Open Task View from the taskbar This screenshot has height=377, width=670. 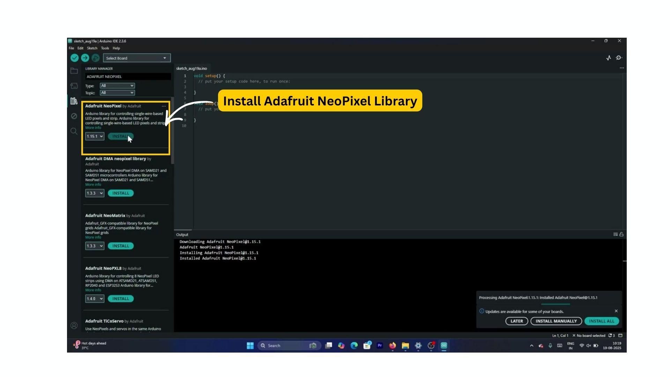(328, 346)
